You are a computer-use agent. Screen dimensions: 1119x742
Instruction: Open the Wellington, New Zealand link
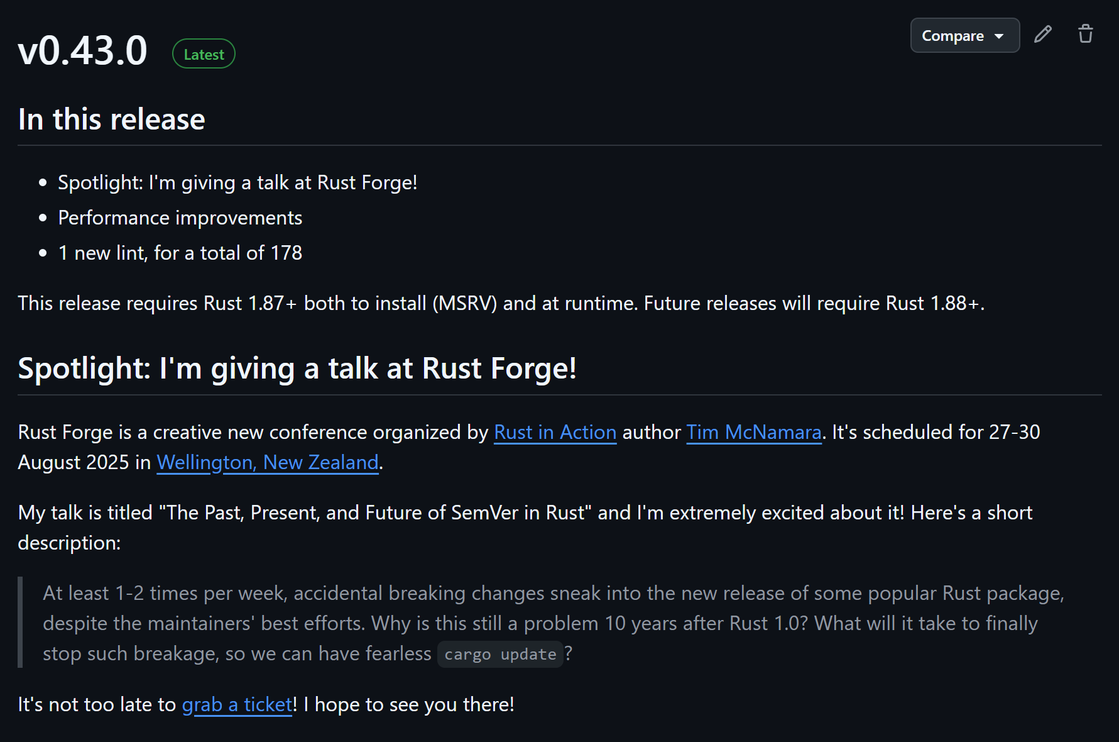(268, 462)
